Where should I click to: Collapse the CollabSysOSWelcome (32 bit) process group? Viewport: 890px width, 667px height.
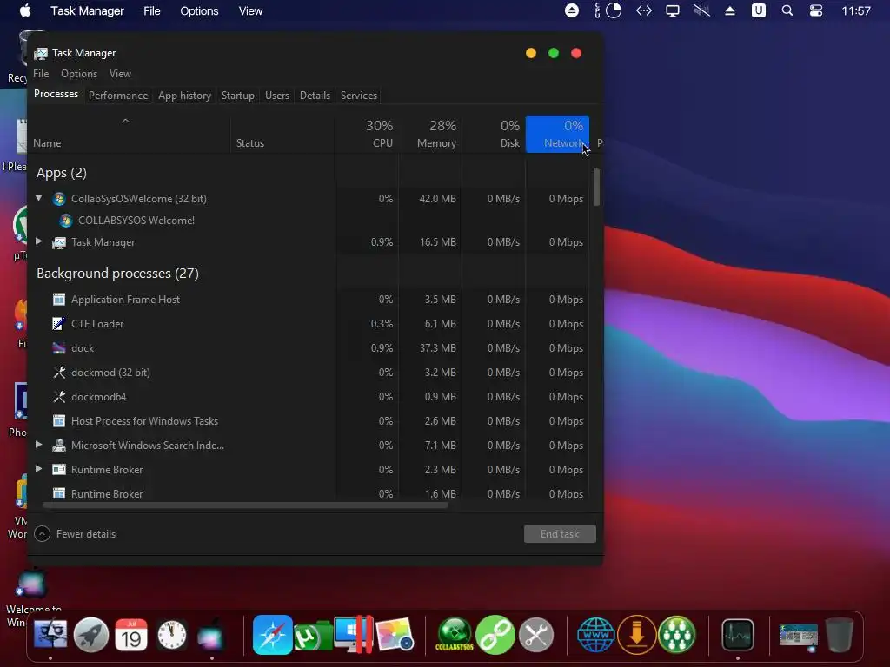coord(38,198)
